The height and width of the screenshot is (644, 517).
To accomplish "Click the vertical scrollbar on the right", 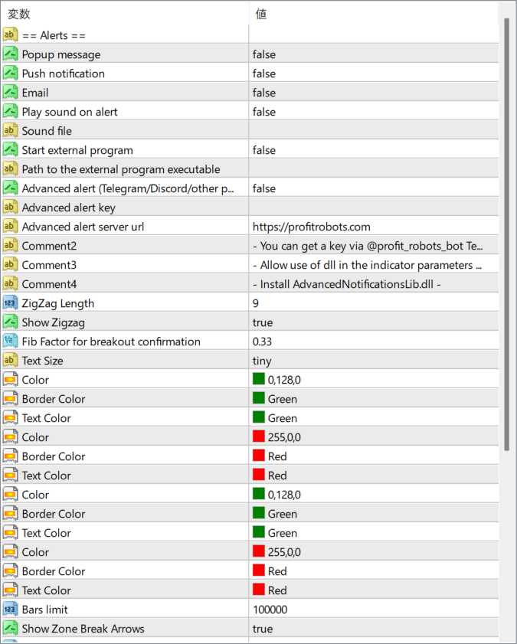I will click(506, 230).
